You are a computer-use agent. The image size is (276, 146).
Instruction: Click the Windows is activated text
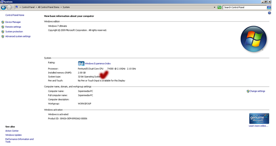(58, 114)
